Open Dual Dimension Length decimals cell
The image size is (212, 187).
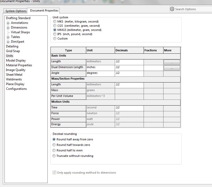[x=129, y=68]
